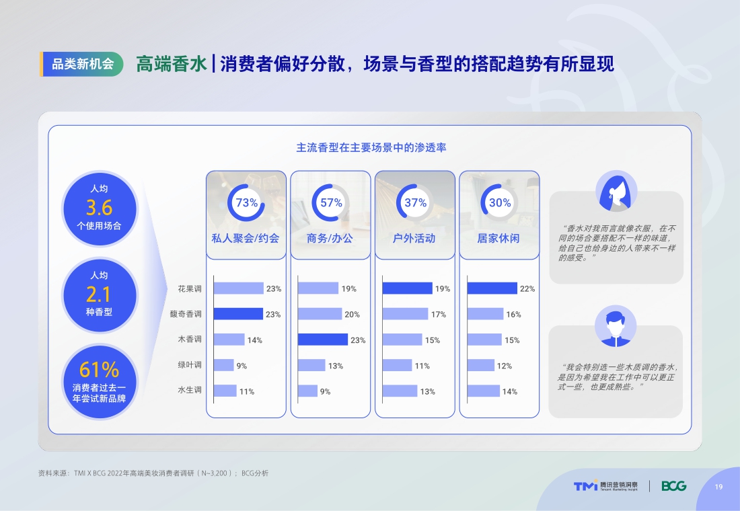This screenshot has width=740, height=511.
Task: Click the 居家休闲 donut chart showing 30%
Action: [498, 200]
